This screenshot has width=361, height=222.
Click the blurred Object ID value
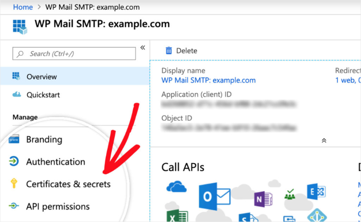point(229,128)
